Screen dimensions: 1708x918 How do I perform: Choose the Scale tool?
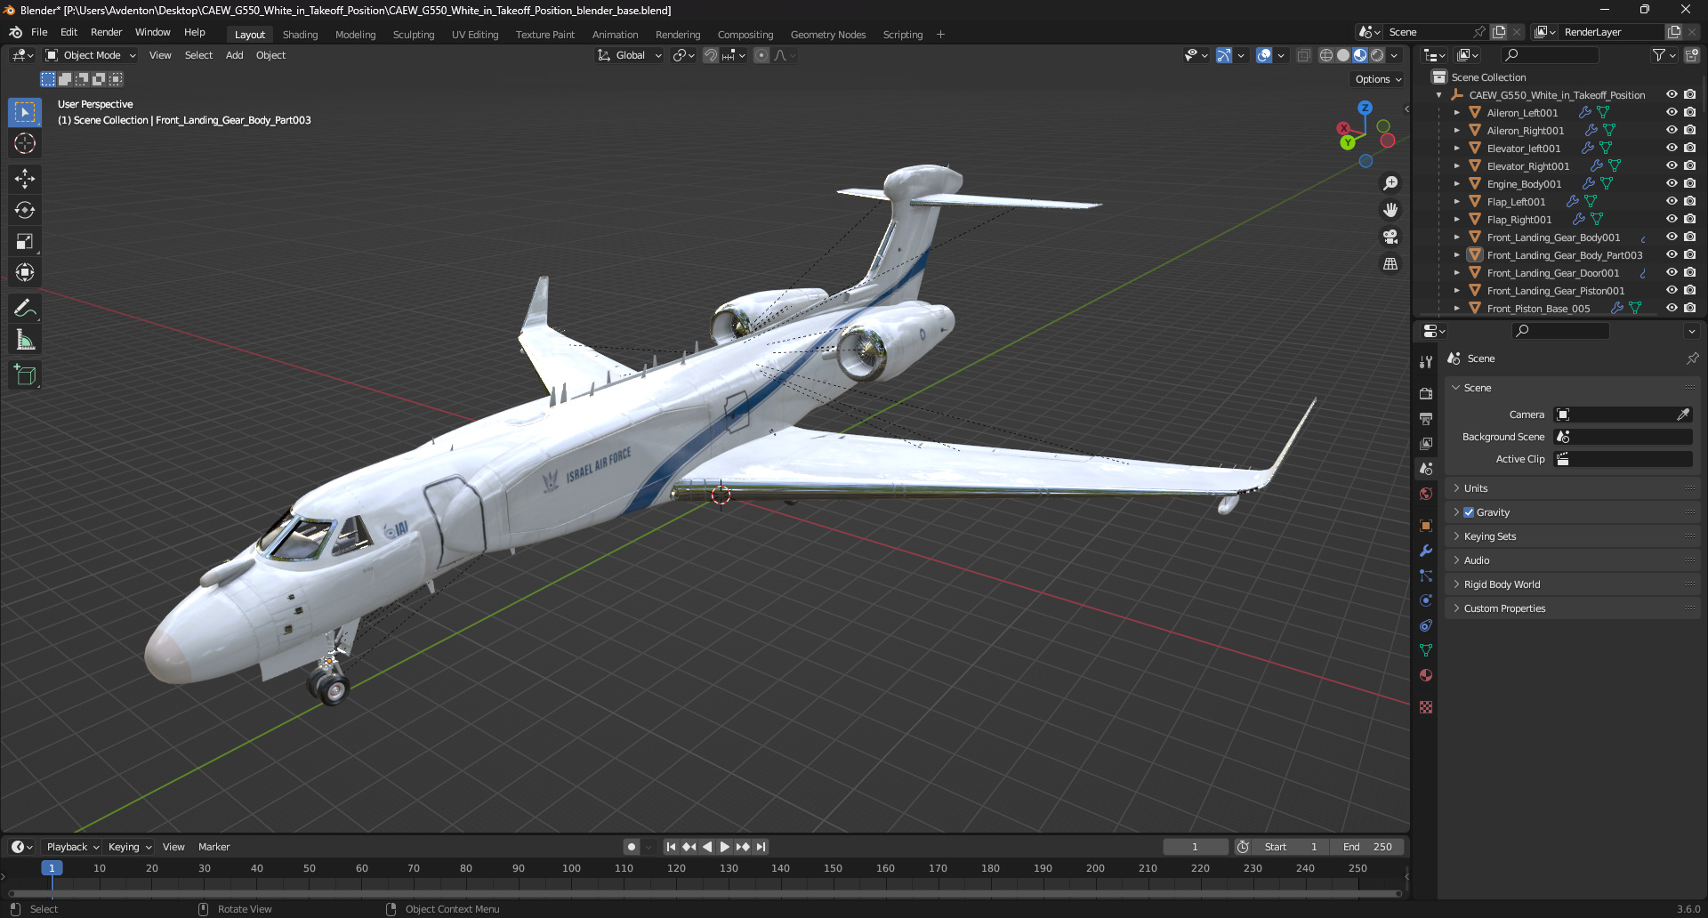tap(25, 241)
